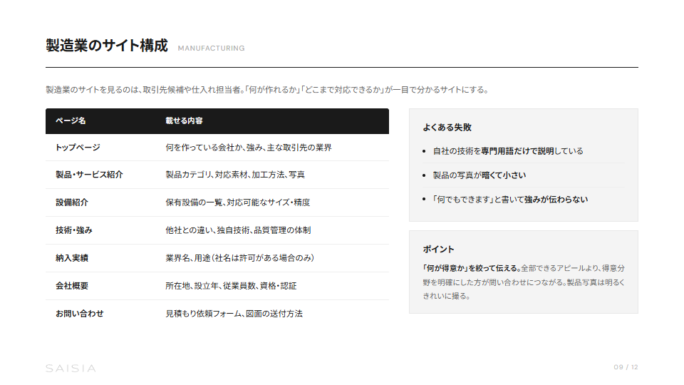Click the 設備紹介 table row name
Viewport: 684px width, 385px height.
[72, 202]
